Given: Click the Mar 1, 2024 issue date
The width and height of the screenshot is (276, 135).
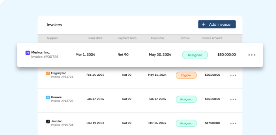Looking at the screenshot, I should coord(85,54).
